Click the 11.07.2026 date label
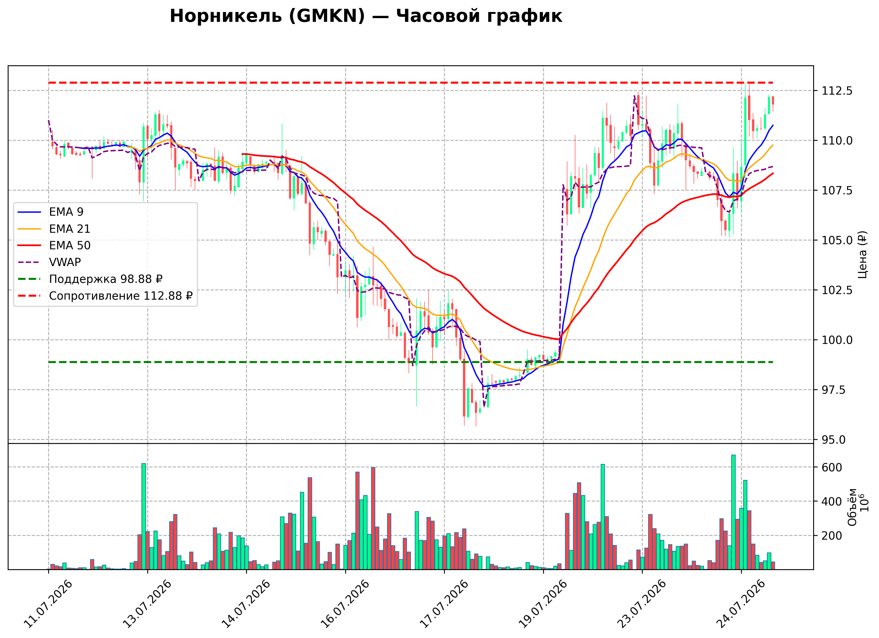The width and height of the screenshot is (879, 638). [x=48, y=604]
